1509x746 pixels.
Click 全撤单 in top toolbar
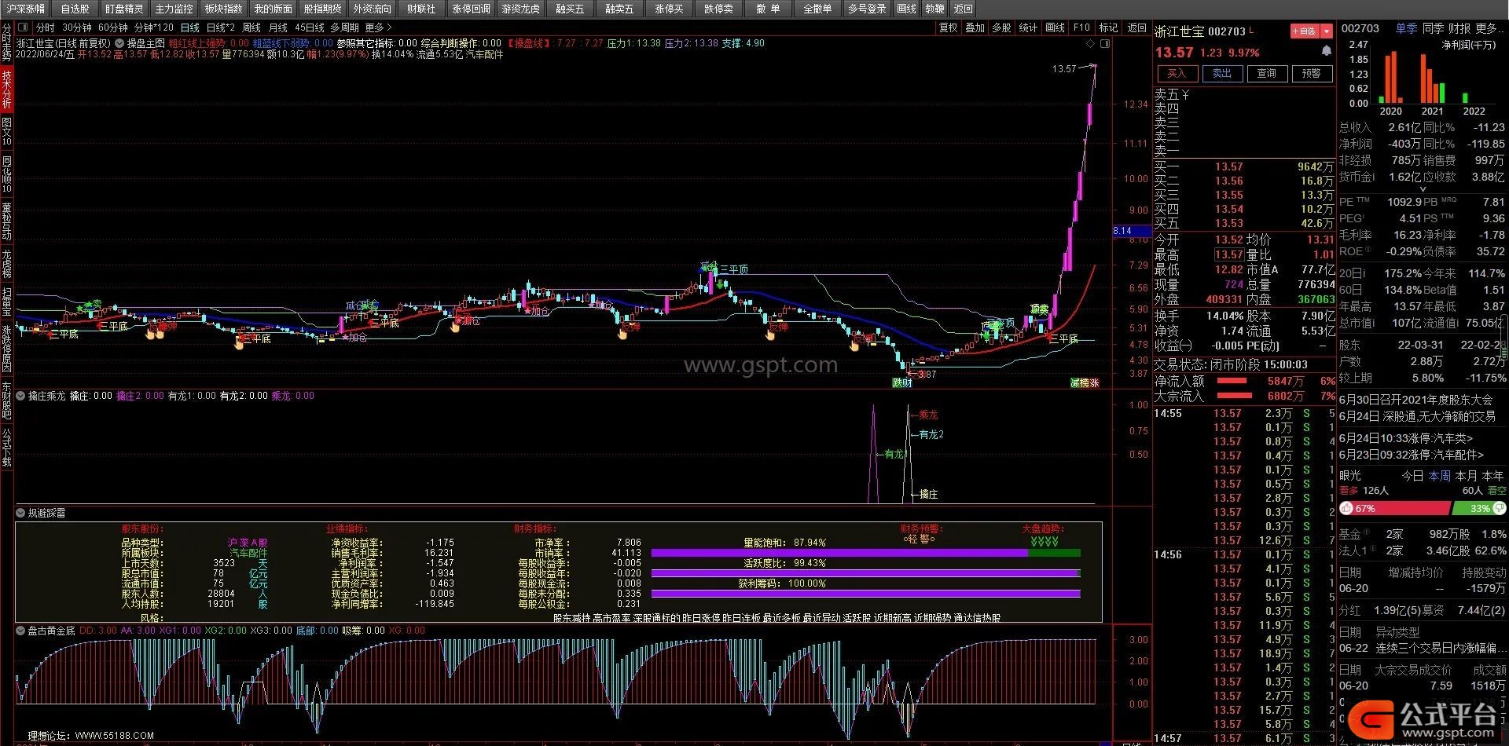(x=817, y=9)
